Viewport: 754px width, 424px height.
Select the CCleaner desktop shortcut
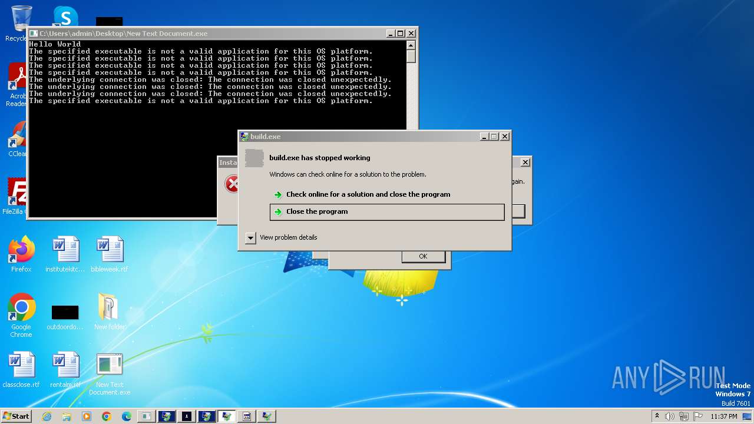pos(18,139)
